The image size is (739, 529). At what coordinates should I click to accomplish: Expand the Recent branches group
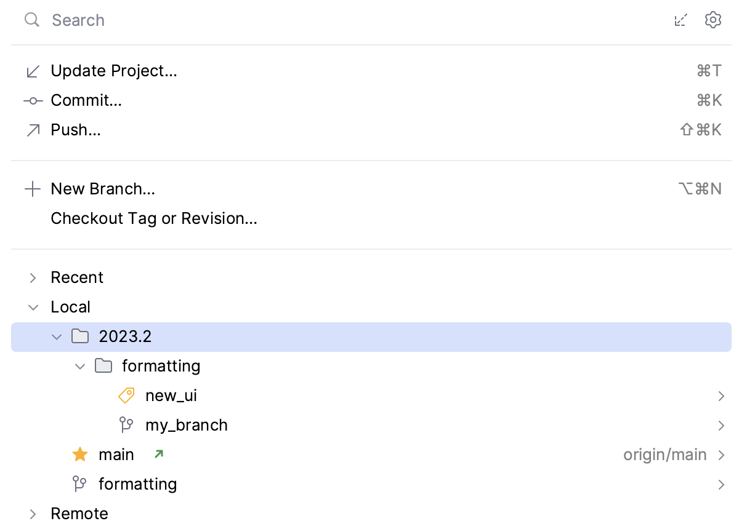tap(33, 278)
